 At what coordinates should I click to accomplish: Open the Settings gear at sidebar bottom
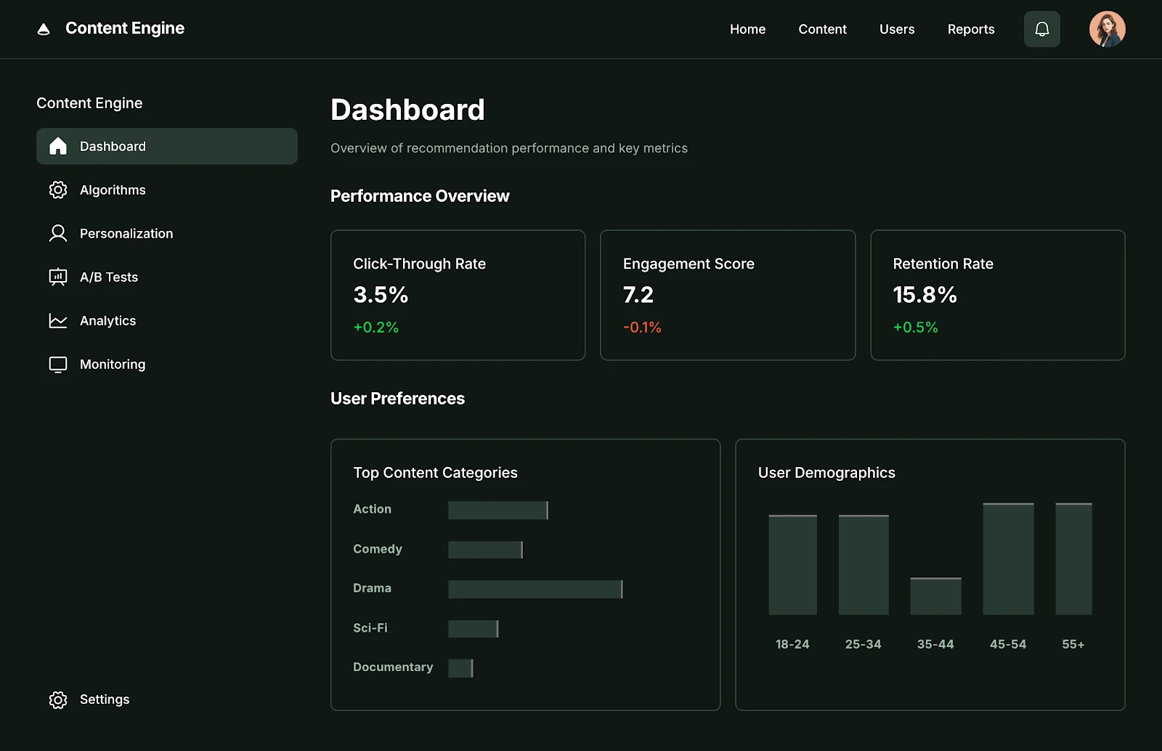coord(57,699)
